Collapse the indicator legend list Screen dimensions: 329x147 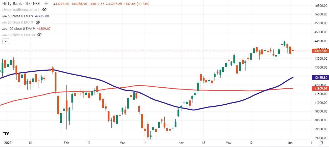click(6, 41)
